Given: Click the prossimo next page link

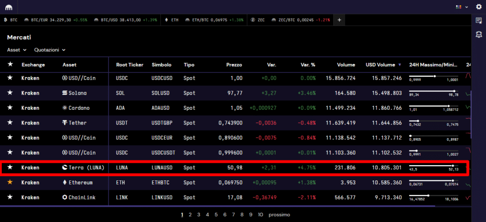Looking at the screenshot, I should [279, 214].
